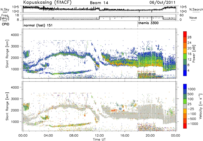Screen dimensions: 203x141
Task: Click the date '06/Oct/2011'
Action: (x=162, y=3)
